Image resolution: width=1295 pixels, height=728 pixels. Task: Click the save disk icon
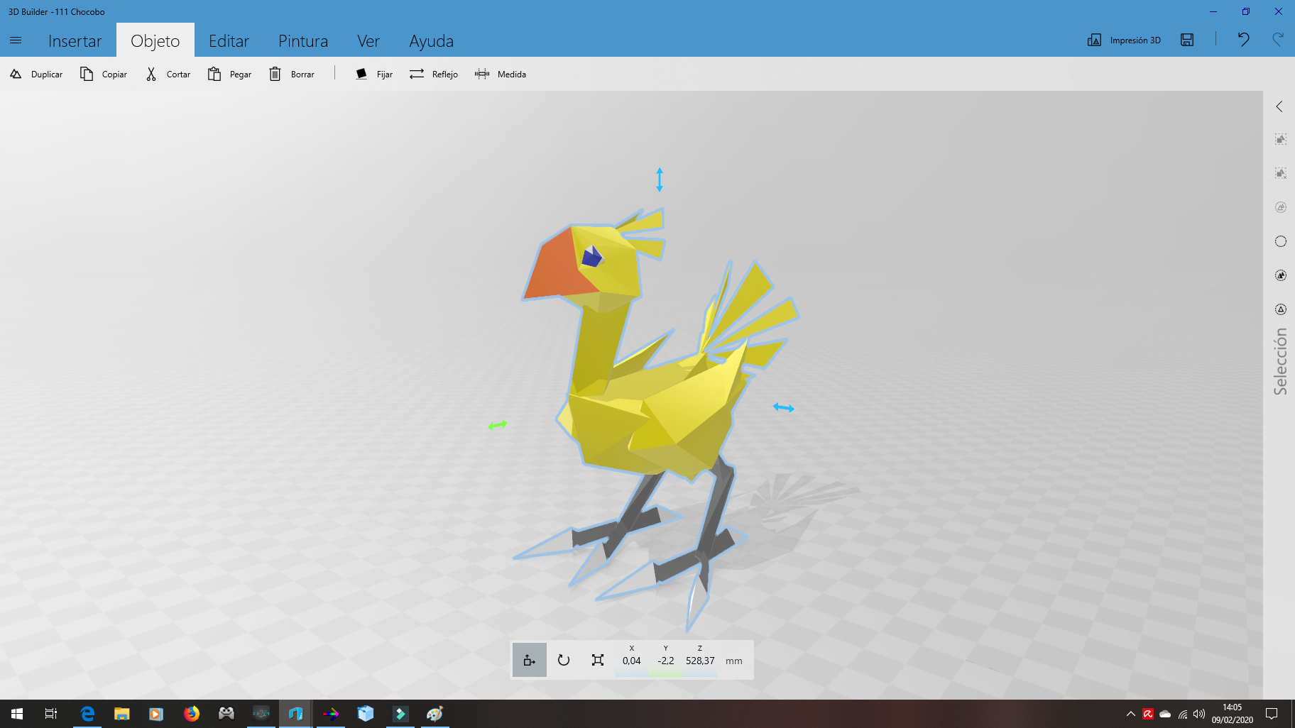pyautogui.click(x=1187, y=40)
